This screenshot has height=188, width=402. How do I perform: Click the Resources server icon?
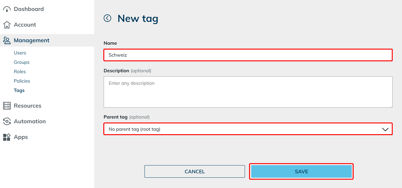point(7,106)
